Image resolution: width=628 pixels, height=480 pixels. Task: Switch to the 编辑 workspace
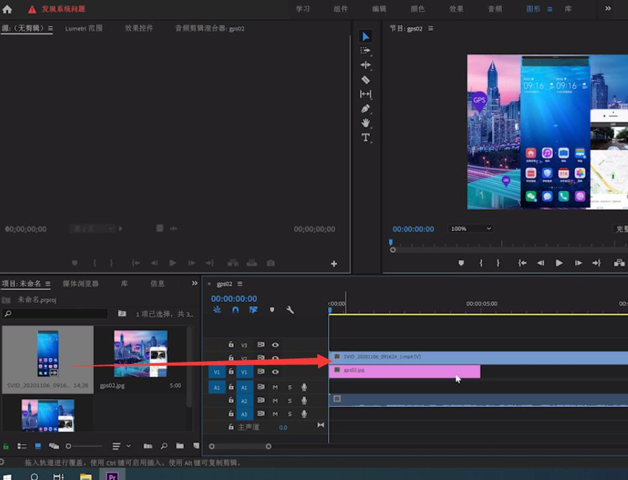pos(379,9)
